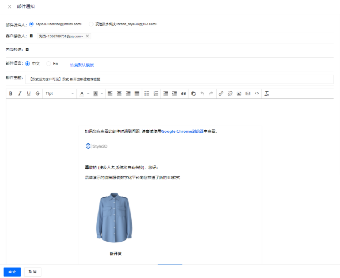Expand the background color dropdown arrow
340x278 pixels.
[x=101, y=94]
